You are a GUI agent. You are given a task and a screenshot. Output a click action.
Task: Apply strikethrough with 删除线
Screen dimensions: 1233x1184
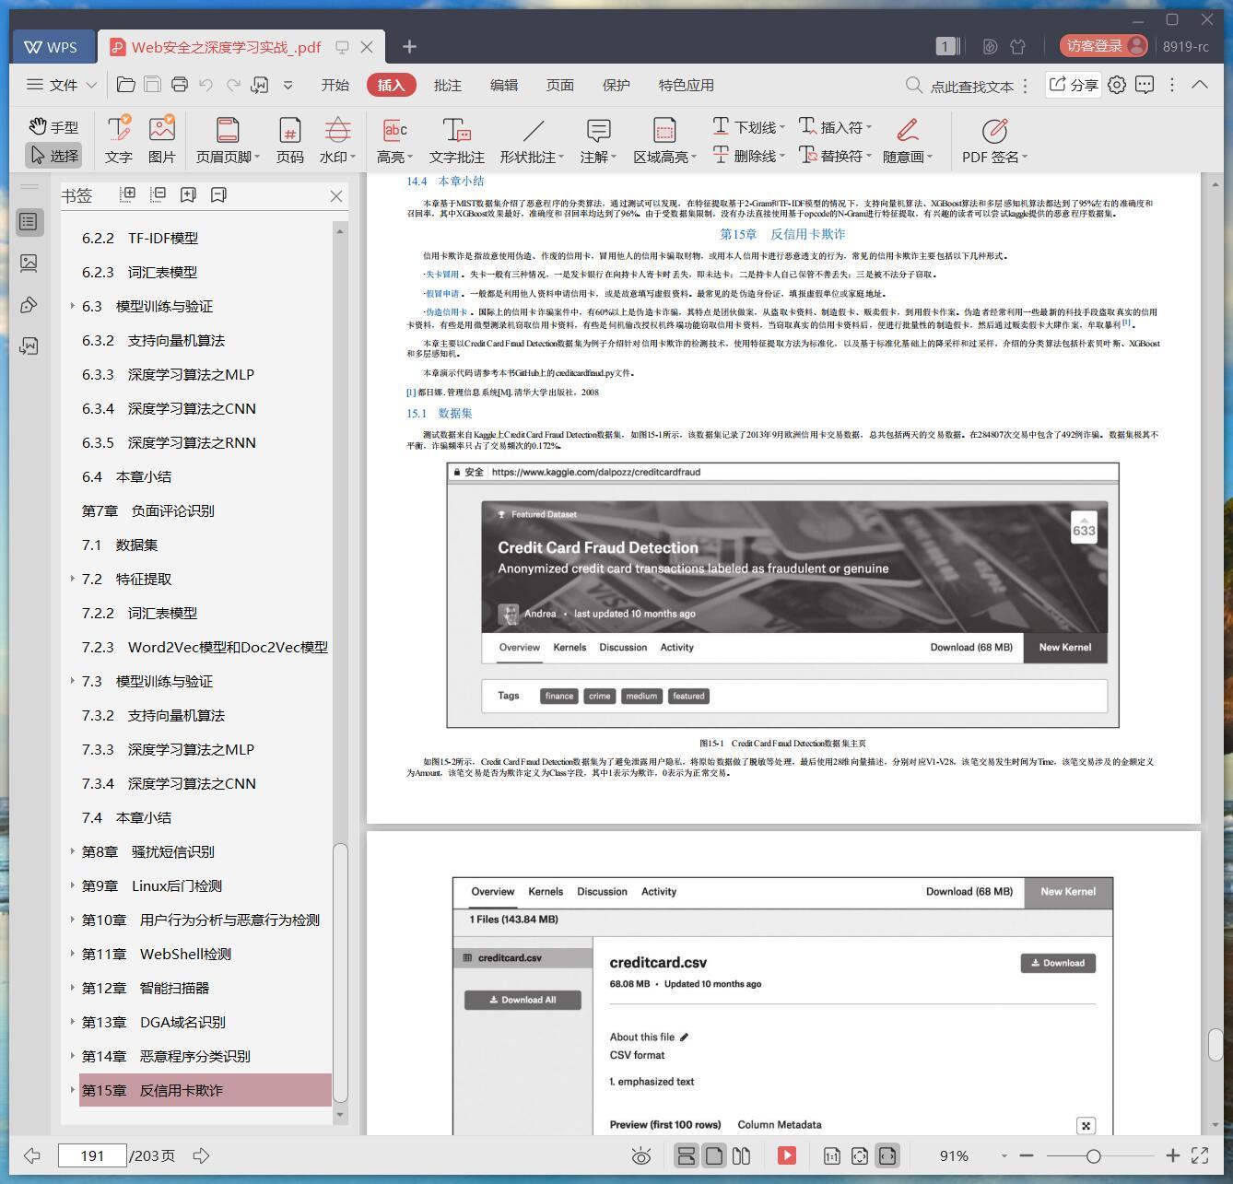[x=748, y=156]
